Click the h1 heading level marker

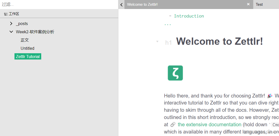click(168, 42)
